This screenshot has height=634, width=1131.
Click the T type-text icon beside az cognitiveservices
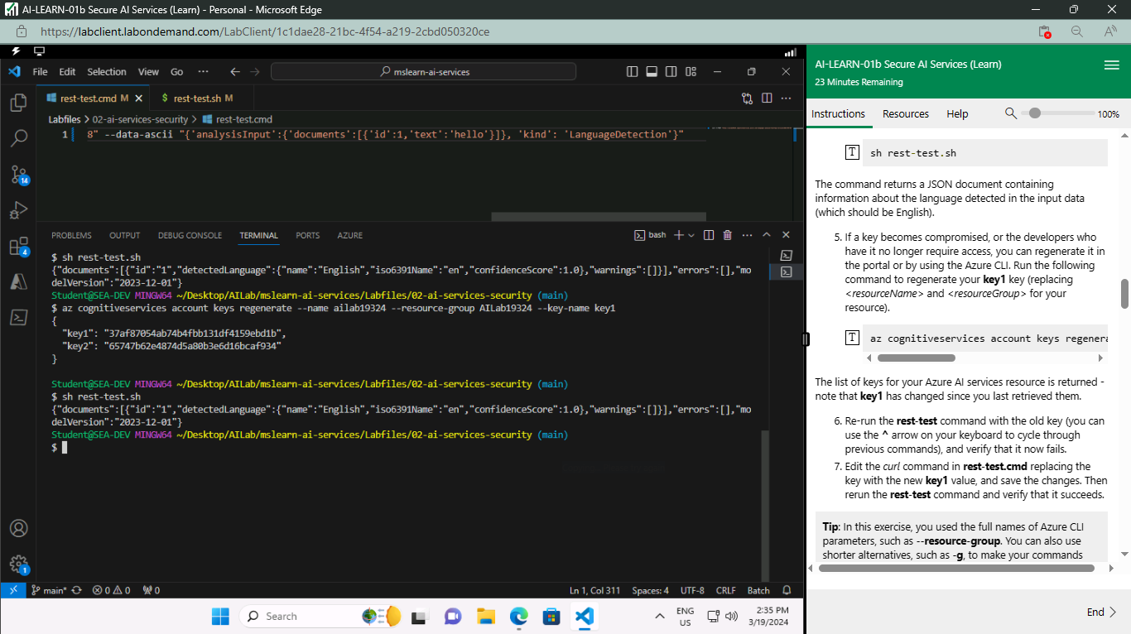(852, 338)
